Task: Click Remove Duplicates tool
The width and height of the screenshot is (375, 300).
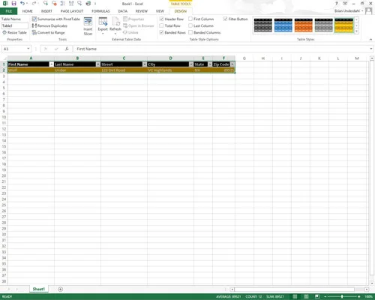Action: coord(49,25)
